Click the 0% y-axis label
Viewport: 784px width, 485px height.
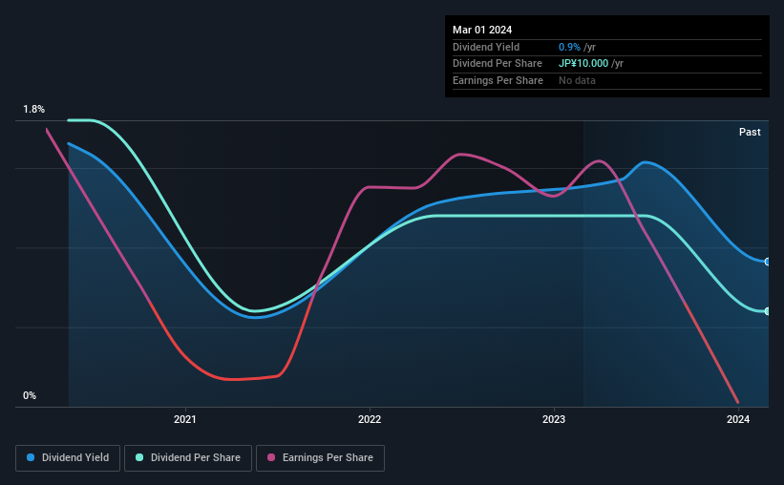click(x=30, y=395)
